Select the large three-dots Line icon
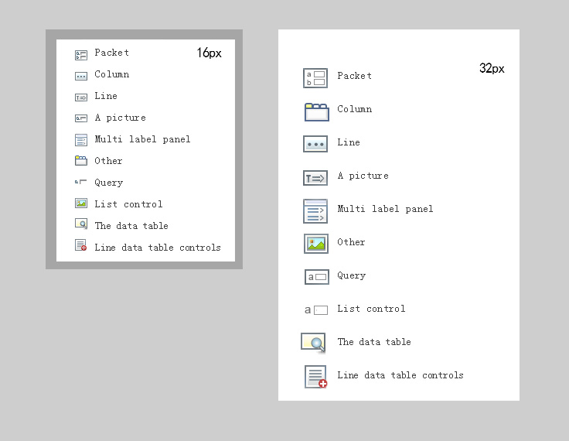Viewport: 569px width, 441px height. 315,144
